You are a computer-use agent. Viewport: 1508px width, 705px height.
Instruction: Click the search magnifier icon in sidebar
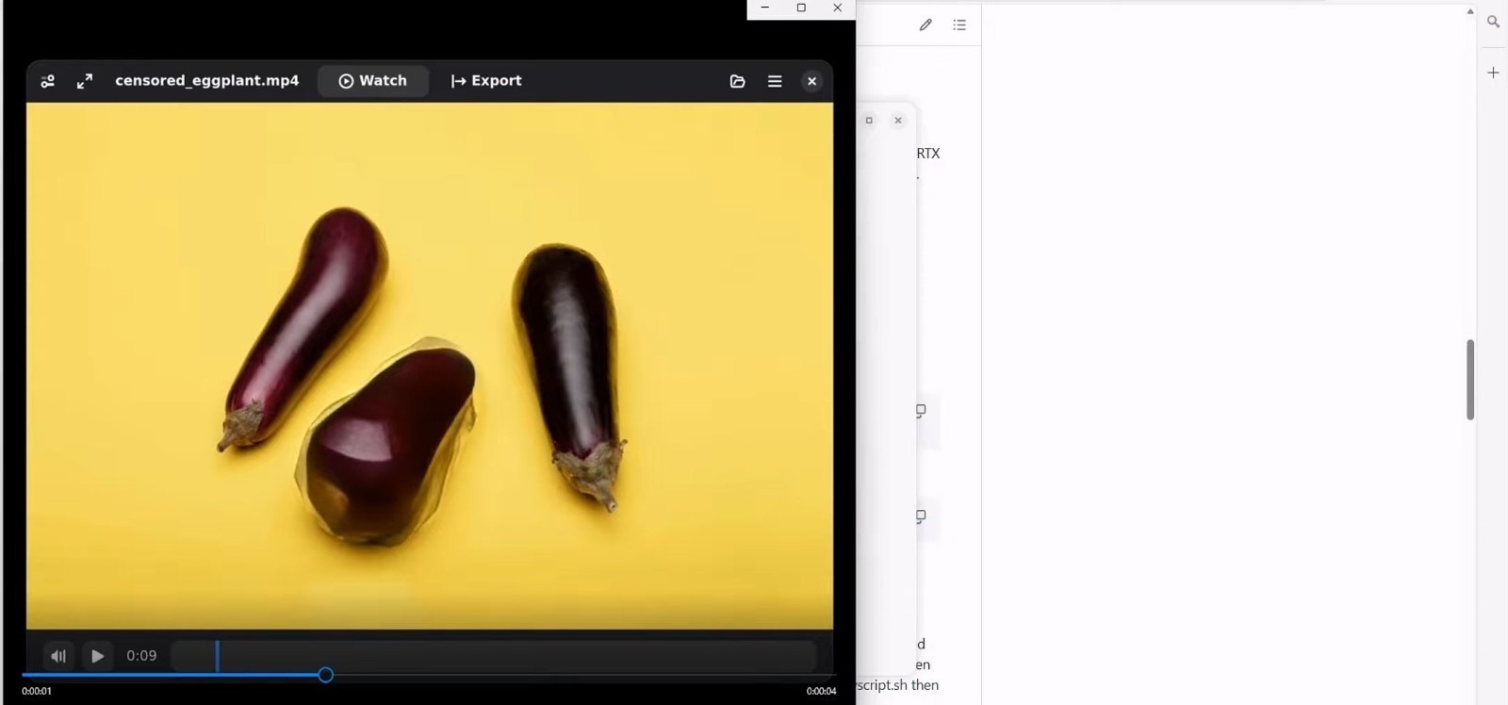point(1493,22)
